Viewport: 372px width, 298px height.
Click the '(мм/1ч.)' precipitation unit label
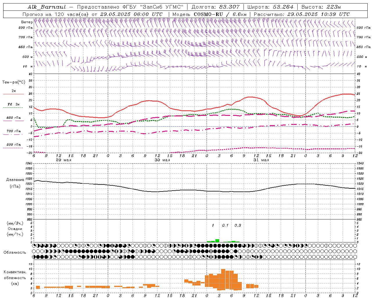tap(15, 234)
